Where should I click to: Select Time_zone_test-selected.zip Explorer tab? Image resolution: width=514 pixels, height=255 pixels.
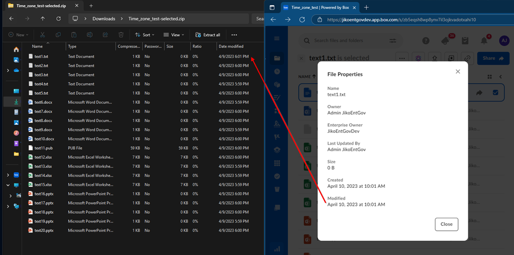43,5
